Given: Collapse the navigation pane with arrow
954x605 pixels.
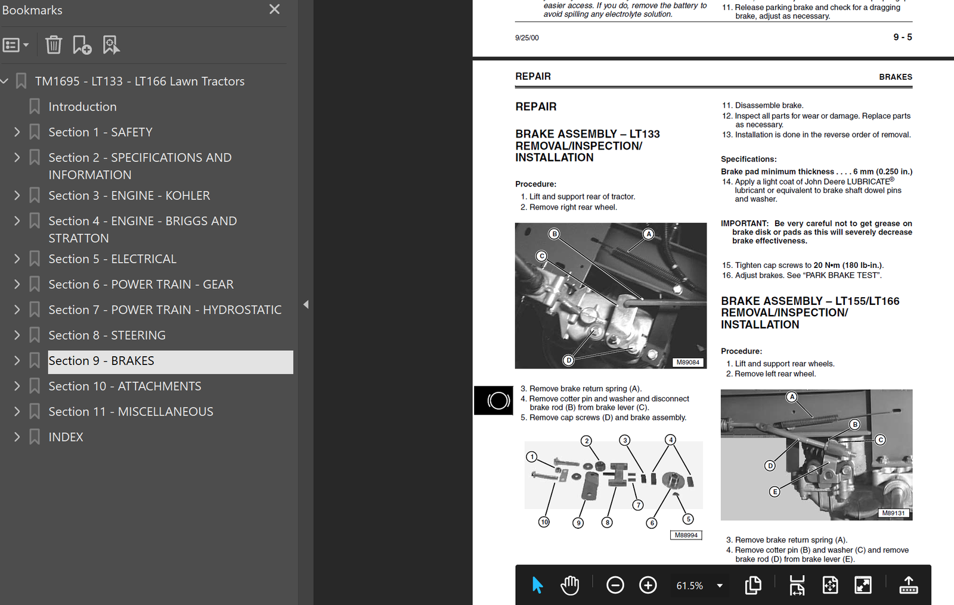Looking at the screenshot, I should click(x=306, y=304).
